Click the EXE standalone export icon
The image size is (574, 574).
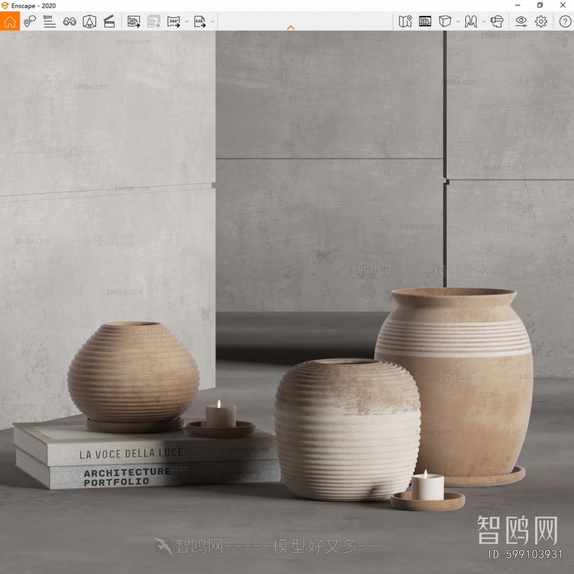pos(200,21)
